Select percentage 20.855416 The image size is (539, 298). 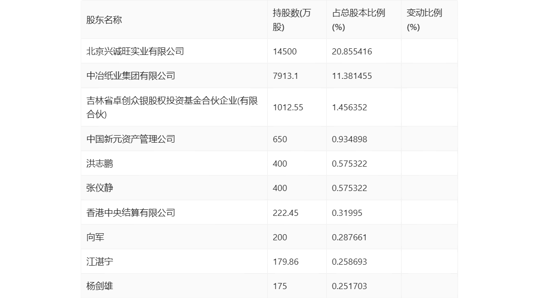pyautogui.click(x=352, y=52)
